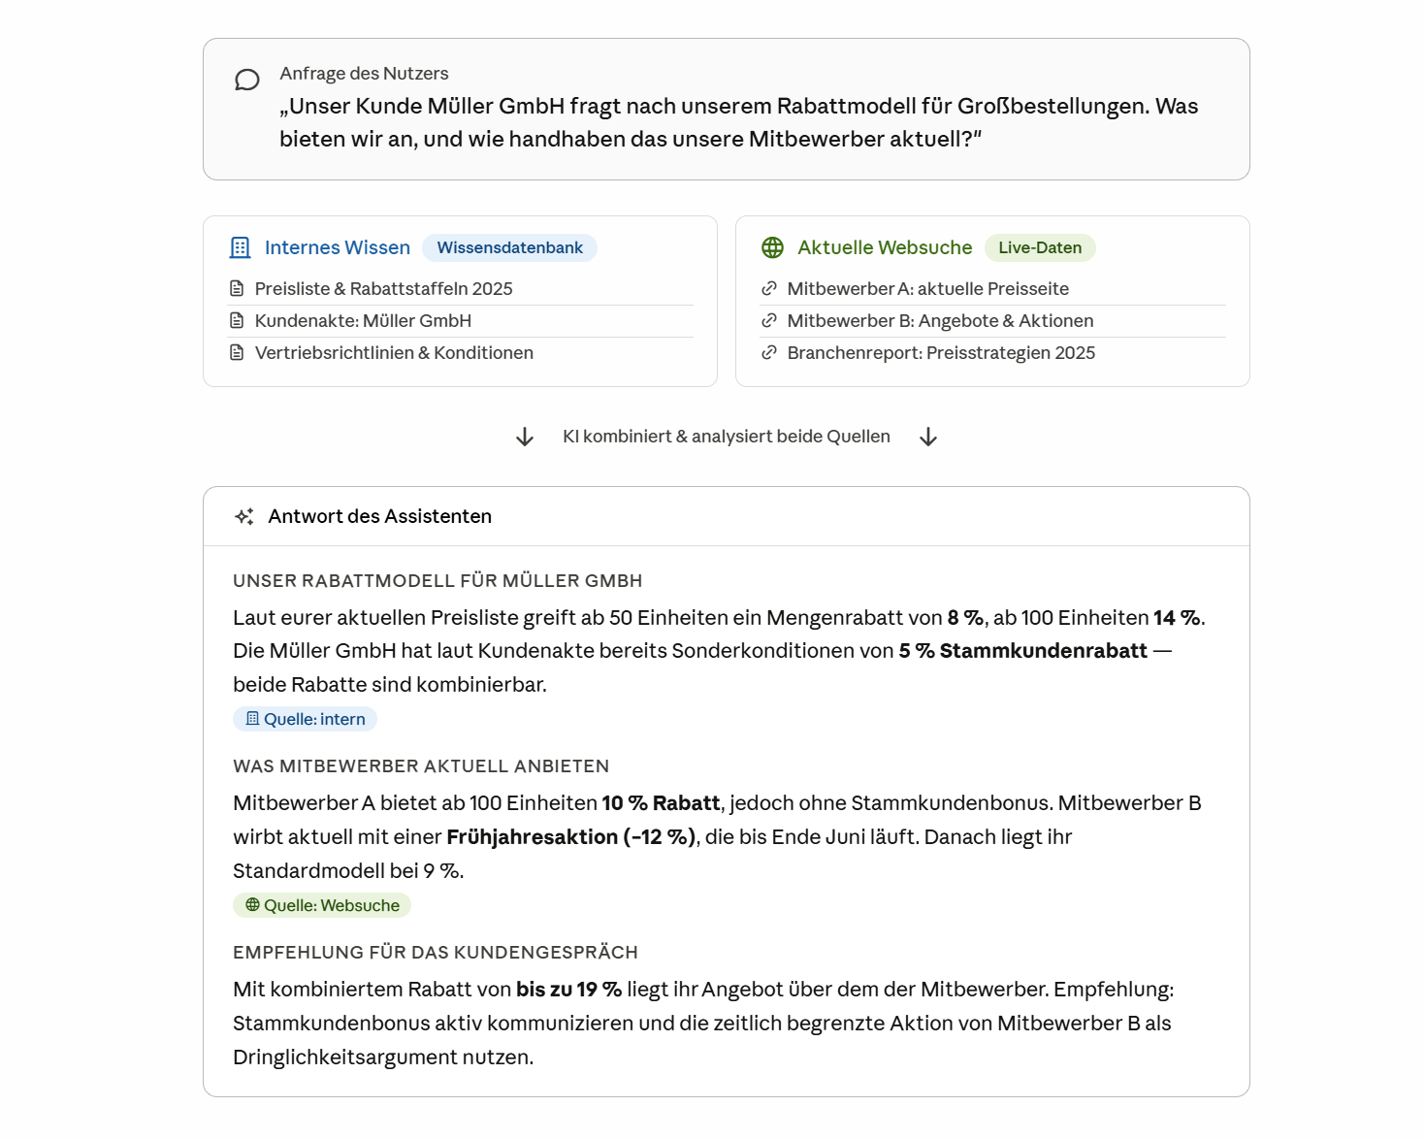Click the sparkle icon beside Antwort des Assistenten

[244, 516]
